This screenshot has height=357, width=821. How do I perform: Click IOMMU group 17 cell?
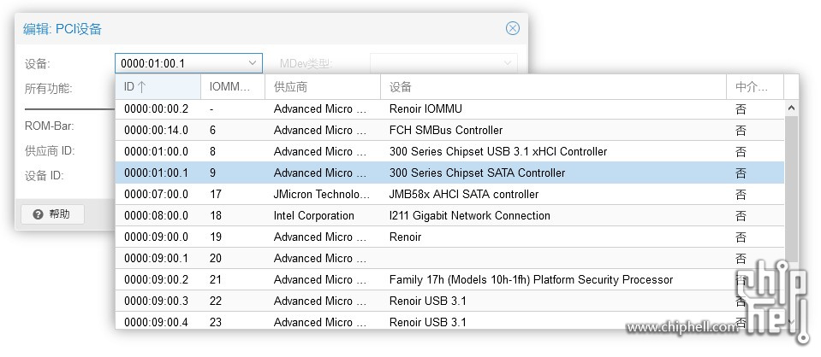[216, 195]
